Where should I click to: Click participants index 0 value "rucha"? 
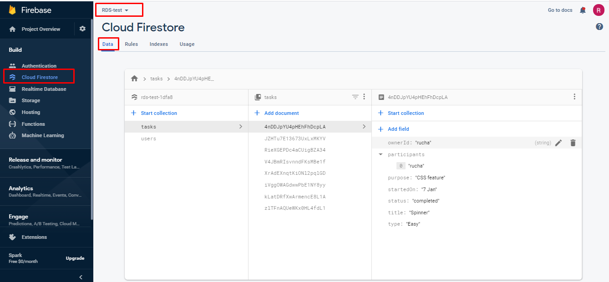coord(416,166)
